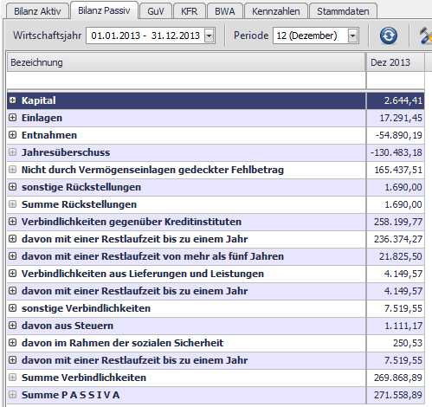Expand davon aus Steuern row
This screenshot has width=432, height=407.
(x=12, y=326)
